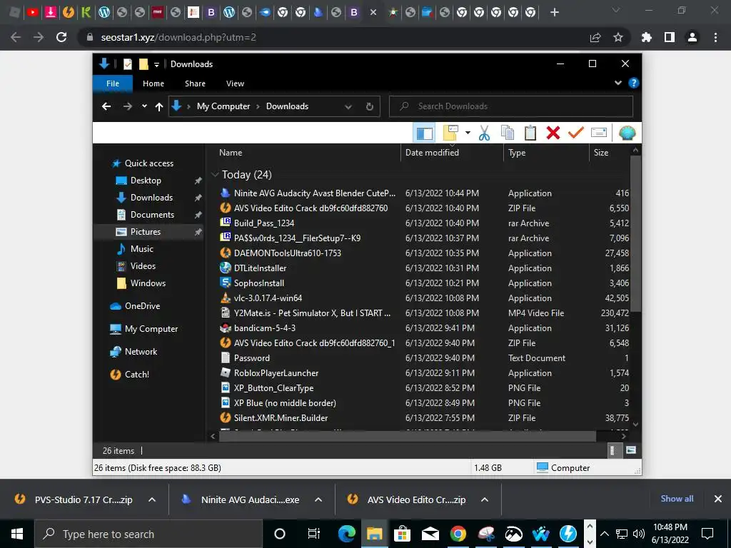This screenshot has height=548, width=731.
Task: Reload the page in Chrome
Action: [x=61, y=37]
